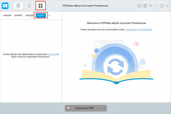Open the hamburger menu icon
171x114 pixels.
point(151,6)
